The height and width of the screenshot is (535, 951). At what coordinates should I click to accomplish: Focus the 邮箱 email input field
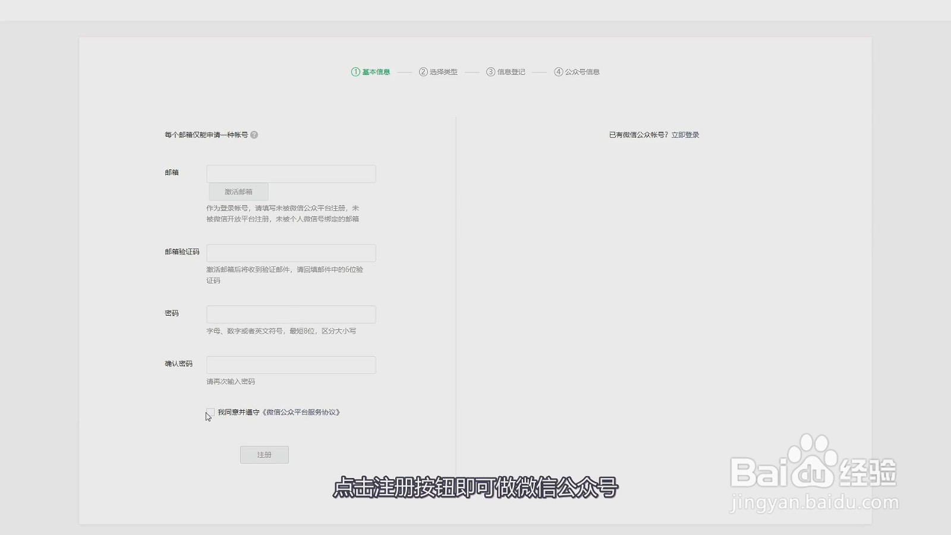pyautogui.click(x=291, y=174)
